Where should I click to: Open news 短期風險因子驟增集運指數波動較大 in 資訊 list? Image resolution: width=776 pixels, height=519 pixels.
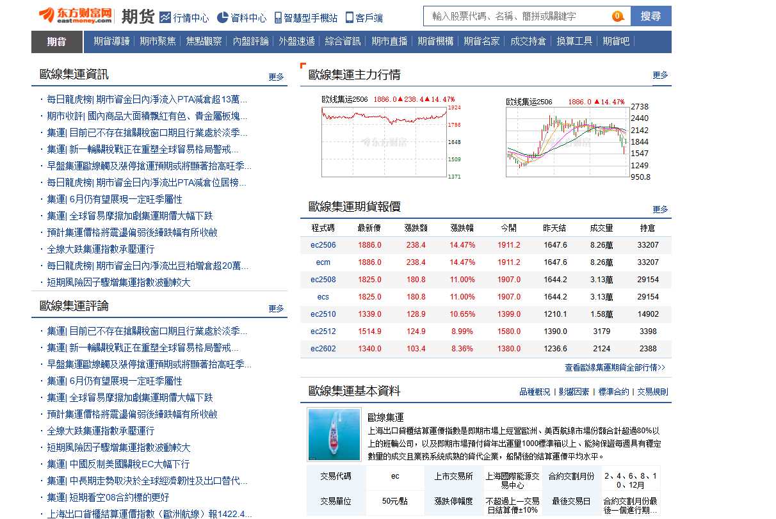click(118, 282)
